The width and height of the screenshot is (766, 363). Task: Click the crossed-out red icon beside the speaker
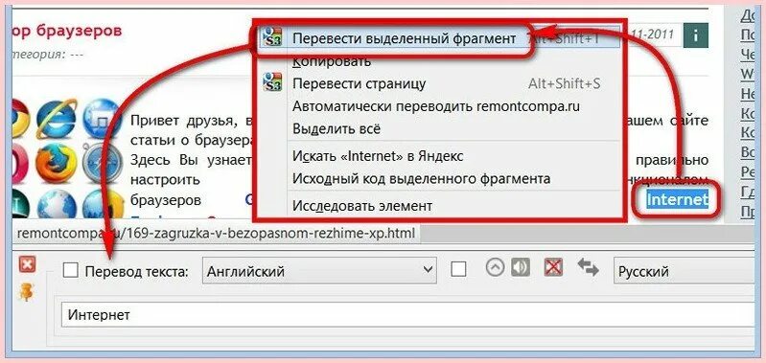coord(553,267)
